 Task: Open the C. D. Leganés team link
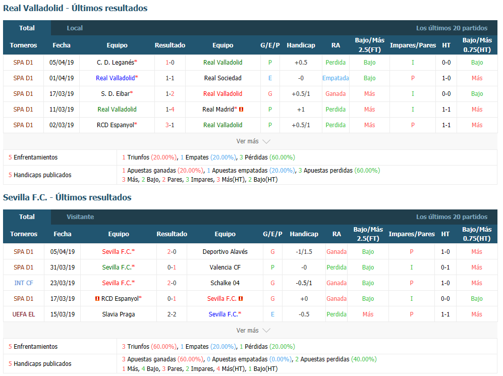116,63
